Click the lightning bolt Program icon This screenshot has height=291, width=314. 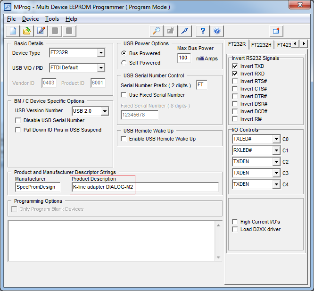pyautogui.click(x=185, y=31)
